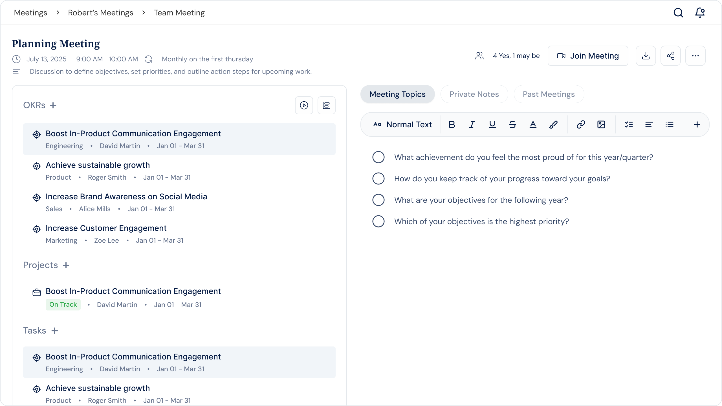Click the OKRs section heading
Viewport: 722px width, 406px height.
tap(34, 105)
